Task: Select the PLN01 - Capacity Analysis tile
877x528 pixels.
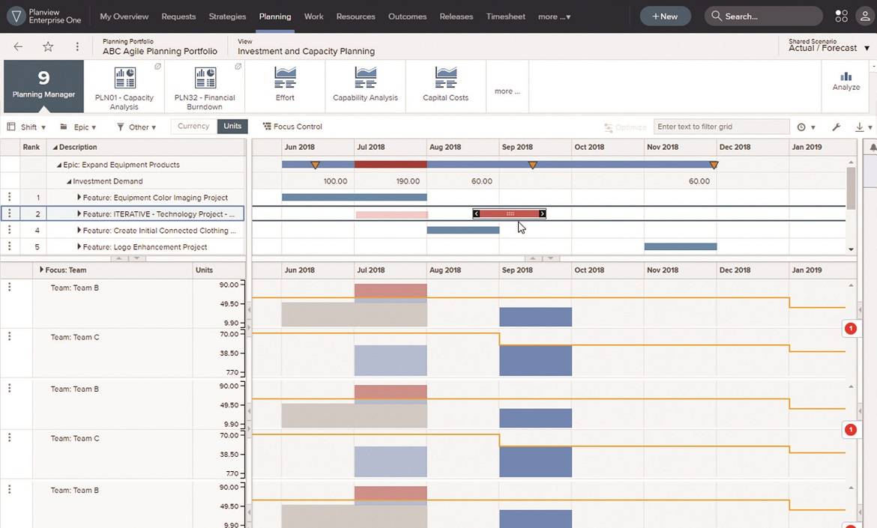Action: point(124,85)
